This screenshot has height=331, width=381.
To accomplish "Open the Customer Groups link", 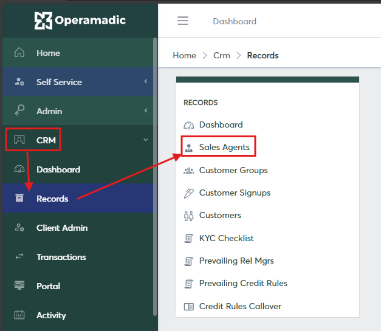I will 233,170.
